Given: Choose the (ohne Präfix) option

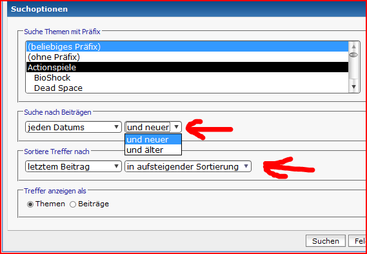Looking at the screenshot, I should pos(187,57).
